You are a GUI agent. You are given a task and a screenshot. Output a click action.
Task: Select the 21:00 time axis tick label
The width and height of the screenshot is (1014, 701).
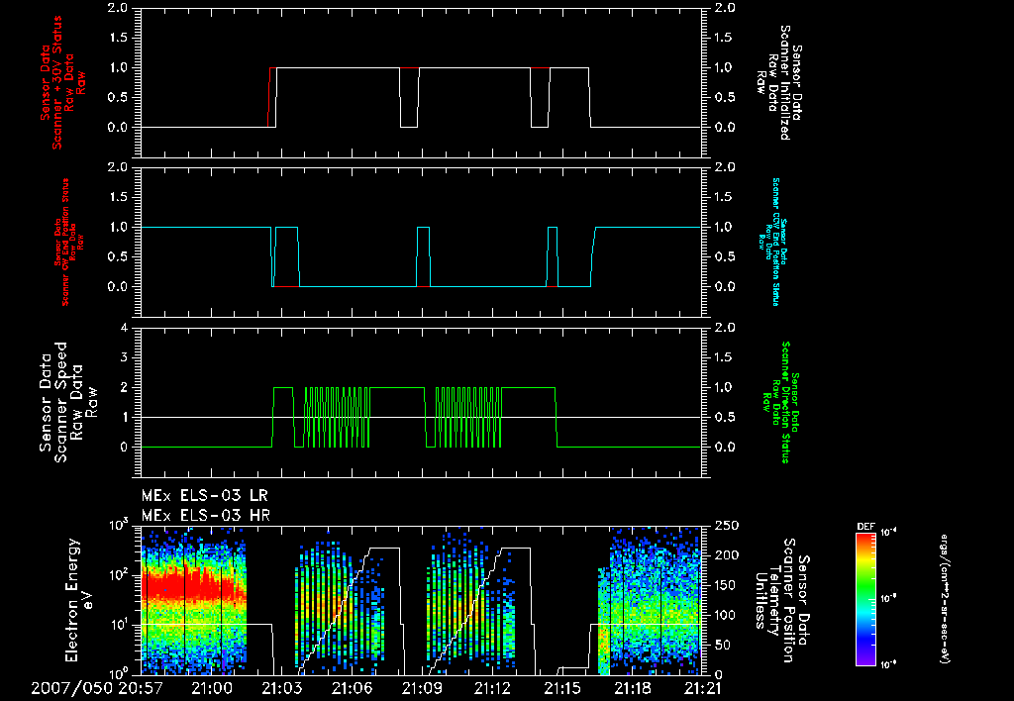(212, 686)
